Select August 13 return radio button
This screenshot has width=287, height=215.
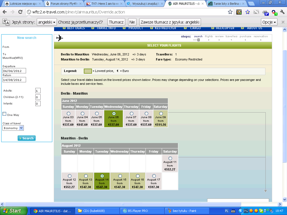point(86,176)
